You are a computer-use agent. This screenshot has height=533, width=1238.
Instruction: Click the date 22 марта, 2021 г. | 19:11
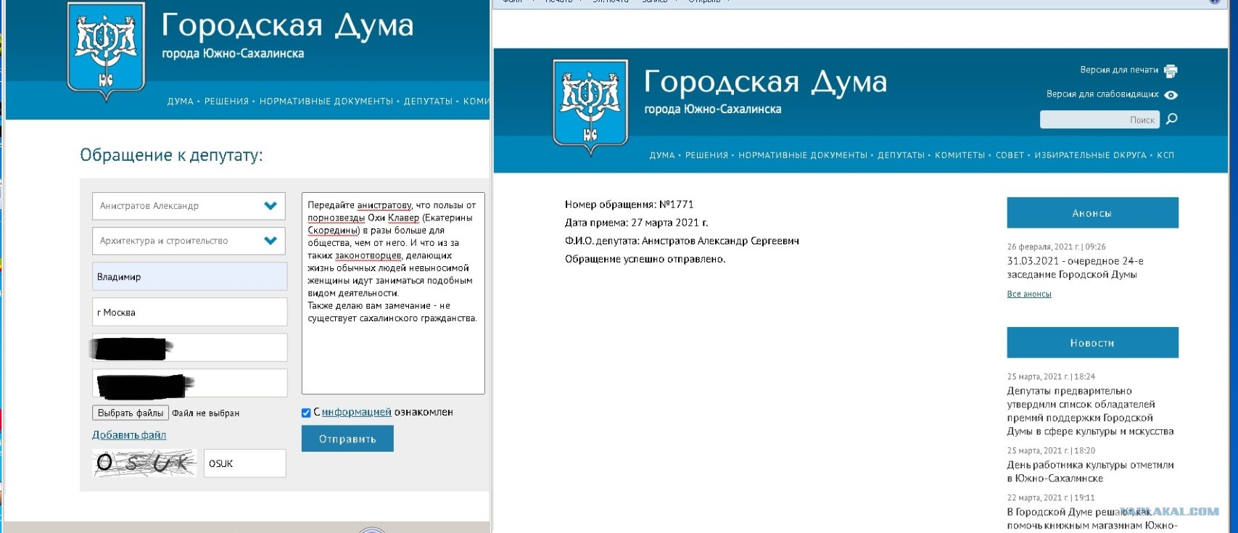coord(1051,497)
